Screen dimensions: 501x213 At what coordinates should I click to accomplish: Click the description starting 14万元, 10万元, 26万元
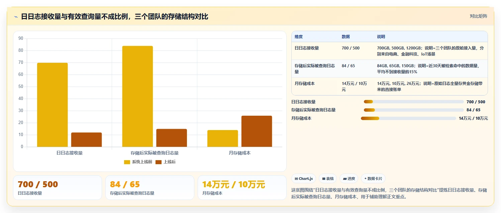pos(430,87)
